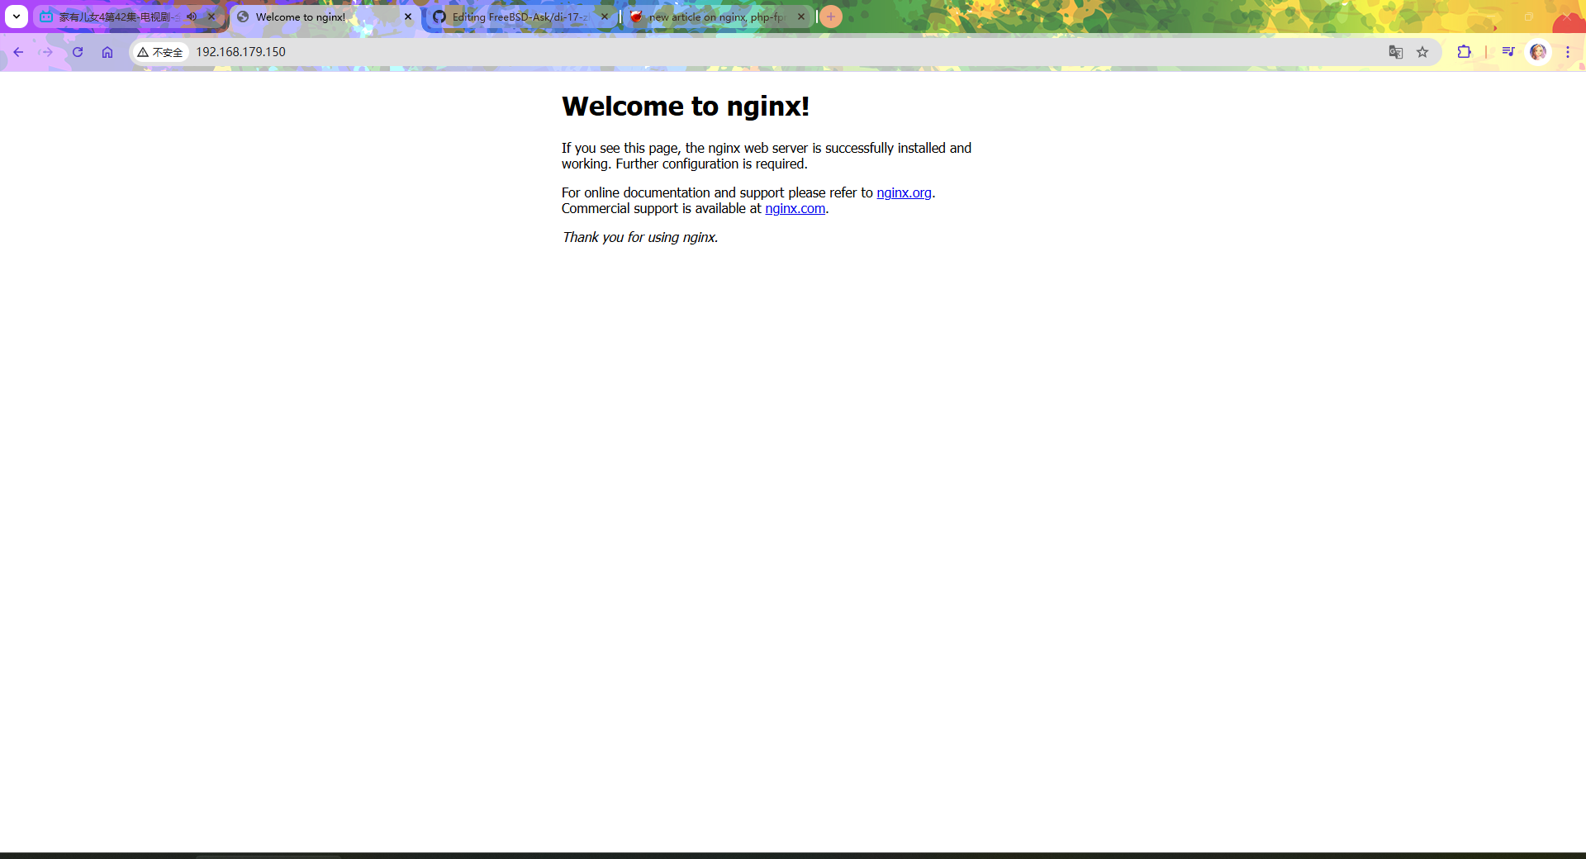Close the new article on nginx tab
Viewport: 1586px width, 859px height.
(801, 17)
